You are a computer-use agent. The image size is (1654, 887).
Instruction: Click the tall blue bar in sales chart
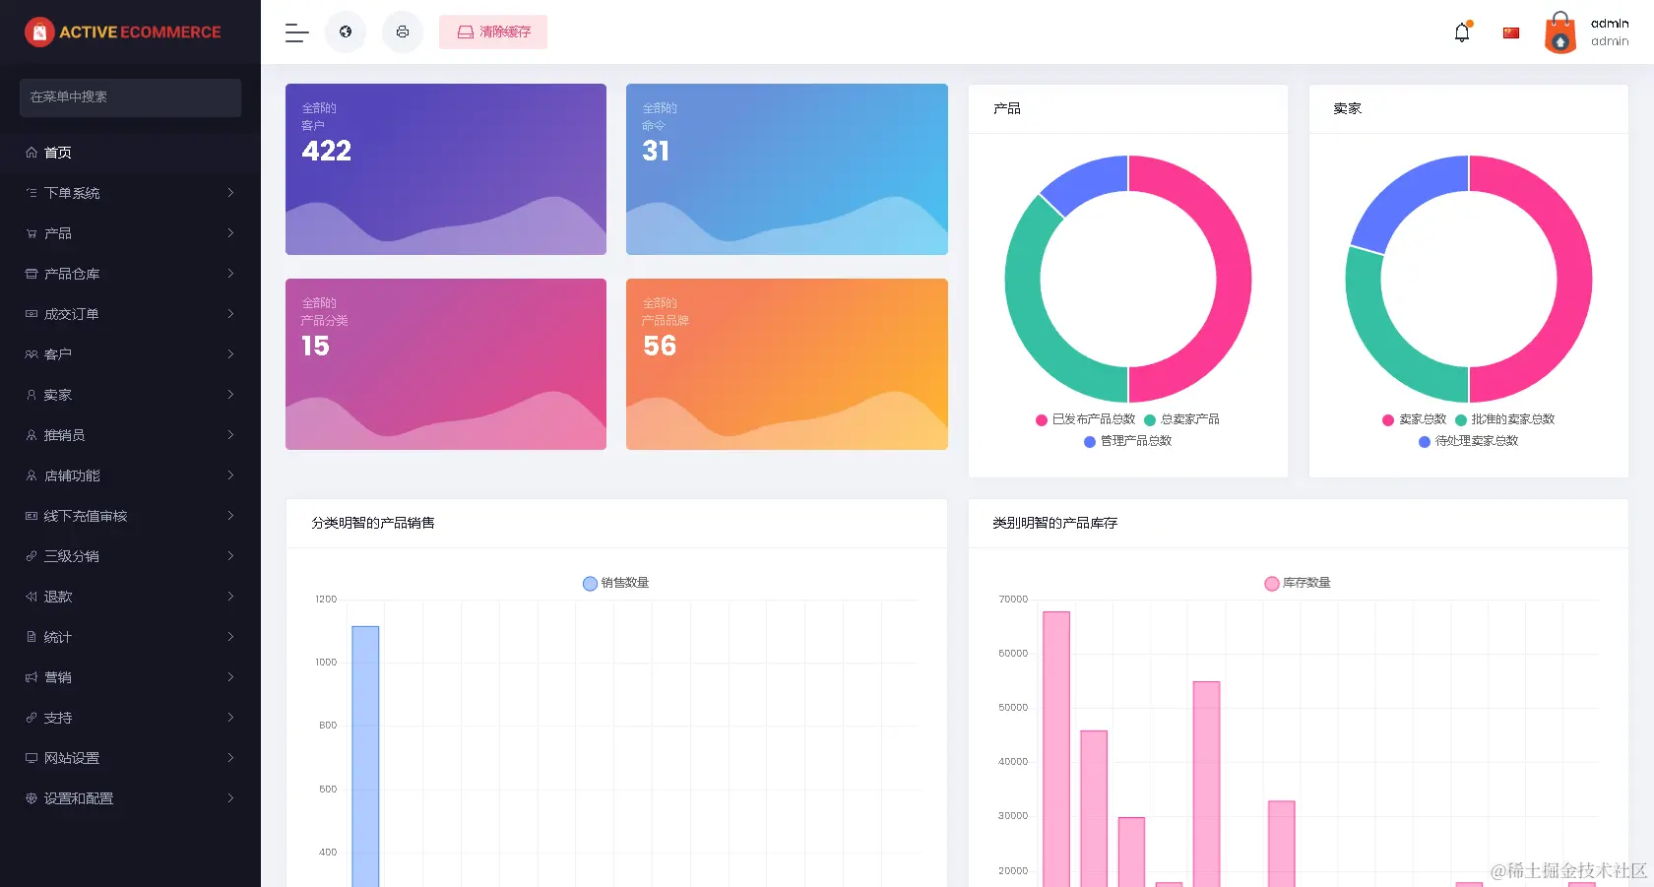(365, 756)
